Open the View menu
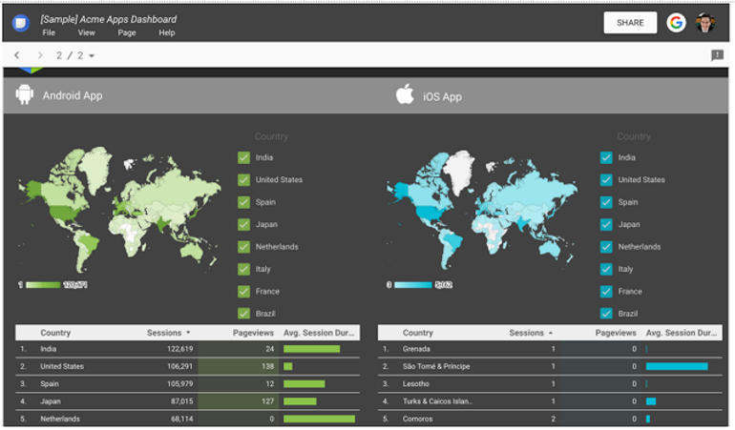This screenshot has width=735, height=430. [x=86, y=32]
